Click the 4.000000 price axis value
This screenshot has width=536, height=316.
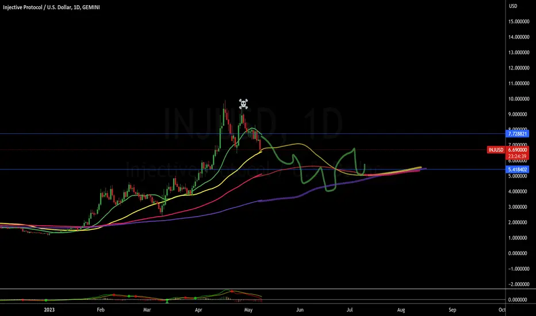518,191
